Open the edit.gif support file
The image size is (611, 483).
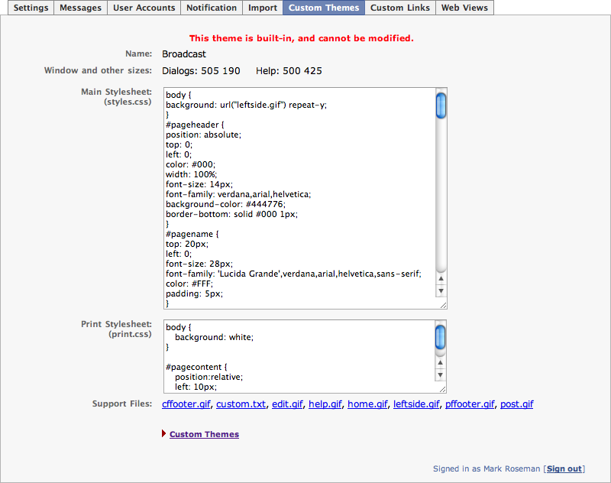pyautogui.click(x=287, y=404)
